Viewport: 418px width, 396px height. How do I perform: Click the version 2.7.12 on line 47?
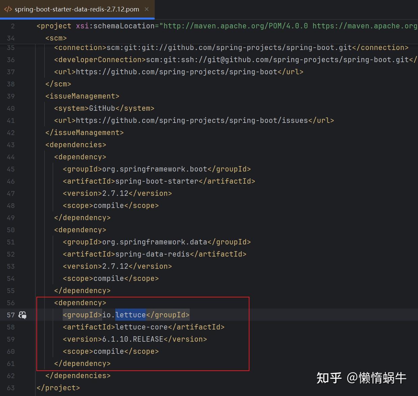click(x=117, y=193)
